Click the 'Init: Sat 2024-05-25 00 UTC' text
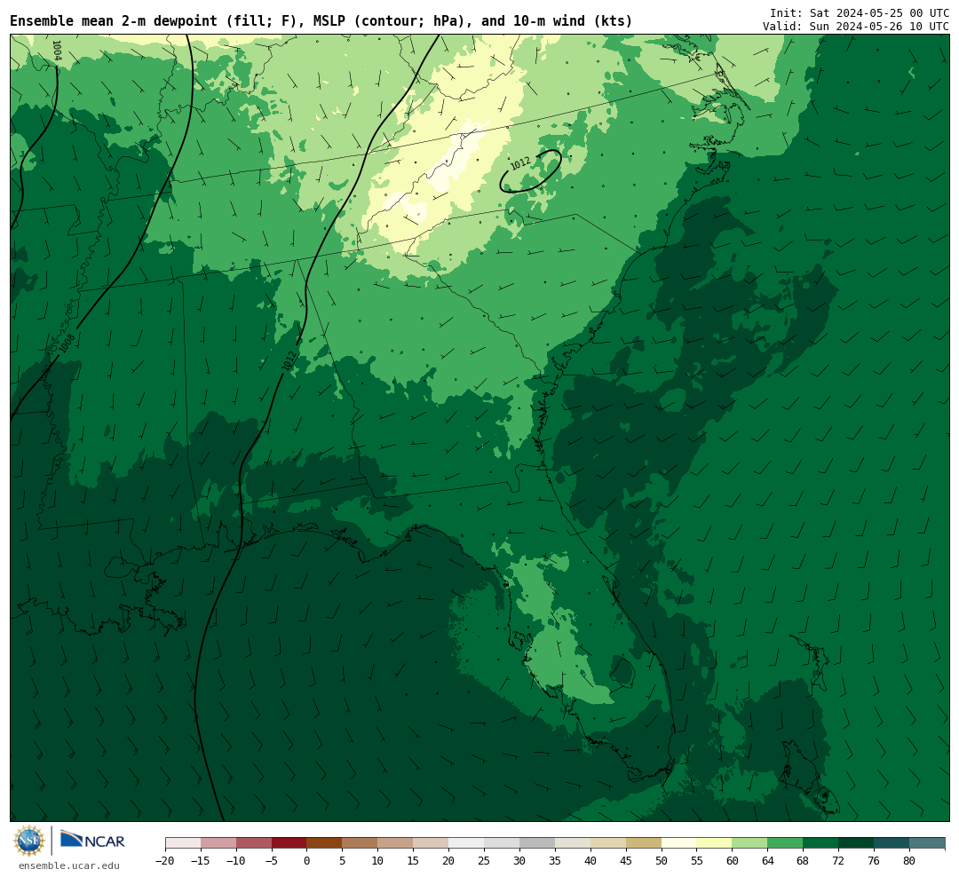 click(860, 12)
